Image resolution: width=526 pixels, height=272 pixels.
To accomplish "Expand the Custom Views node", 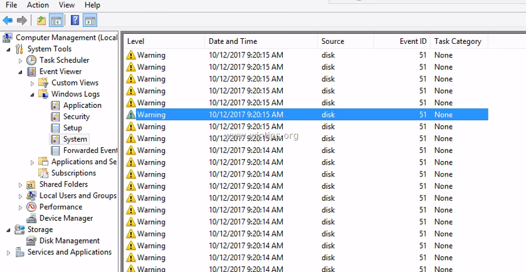I will point(32,83).
